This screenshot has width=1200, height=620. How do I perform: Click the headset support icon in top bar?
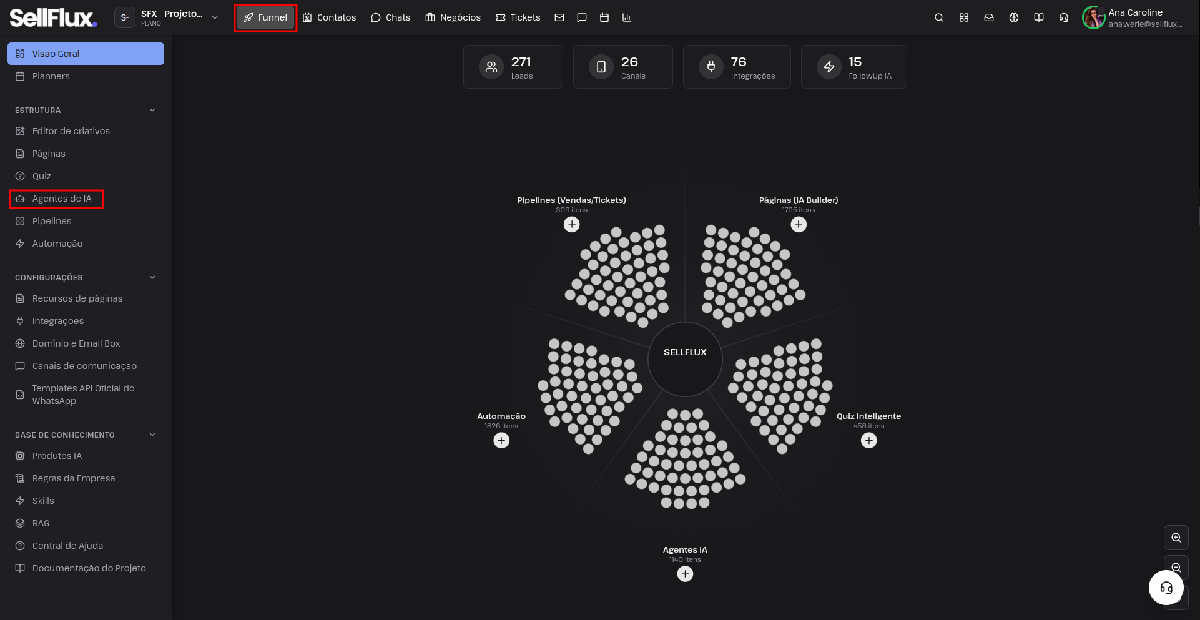tap(1064, 17)
